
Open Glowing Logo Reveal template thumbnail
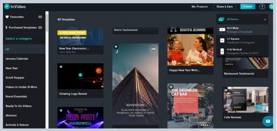click(80, 76)
